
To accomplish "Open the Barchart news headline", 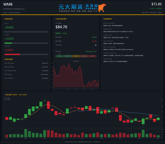I will click(x=114, y=44).
